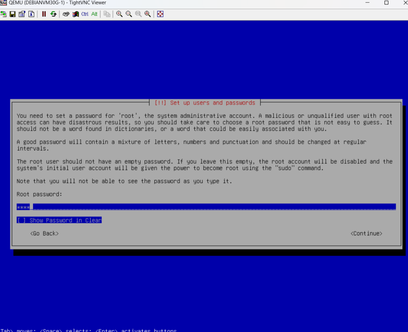
Task: Click the Zoom Out magnifier icon
Action: tap(129, 14)
